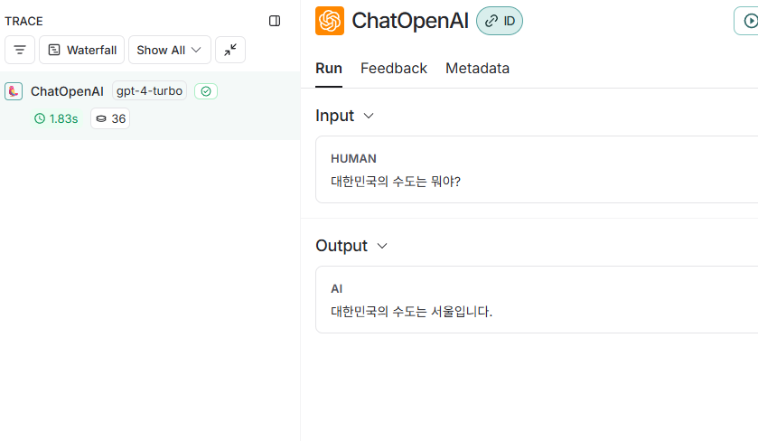Click the HUMAN message text
This screenshot has width=758, height=441.
(x=396, y=182)
